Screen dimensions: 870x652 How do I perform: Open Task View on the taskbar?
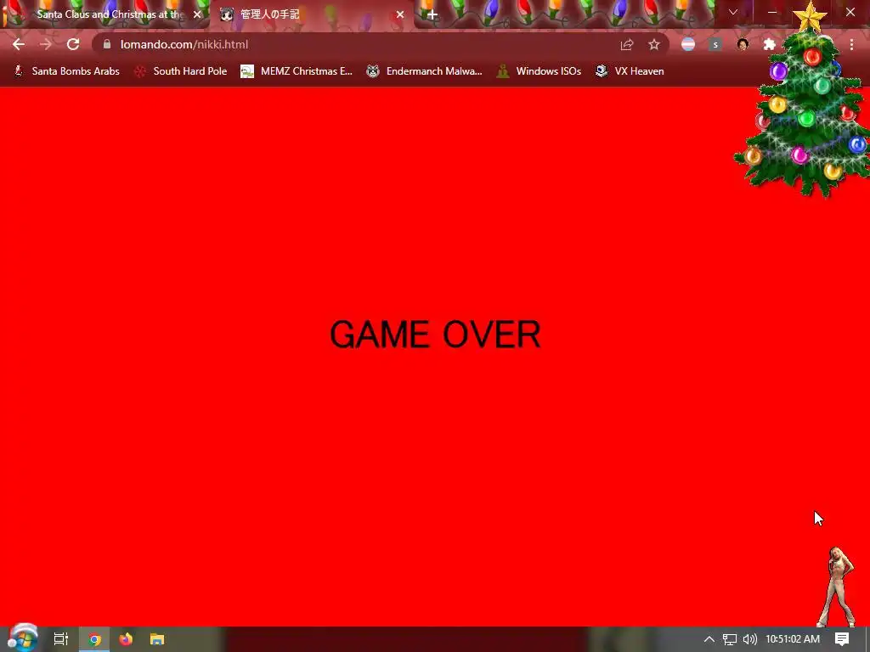(x=61, y=639)
